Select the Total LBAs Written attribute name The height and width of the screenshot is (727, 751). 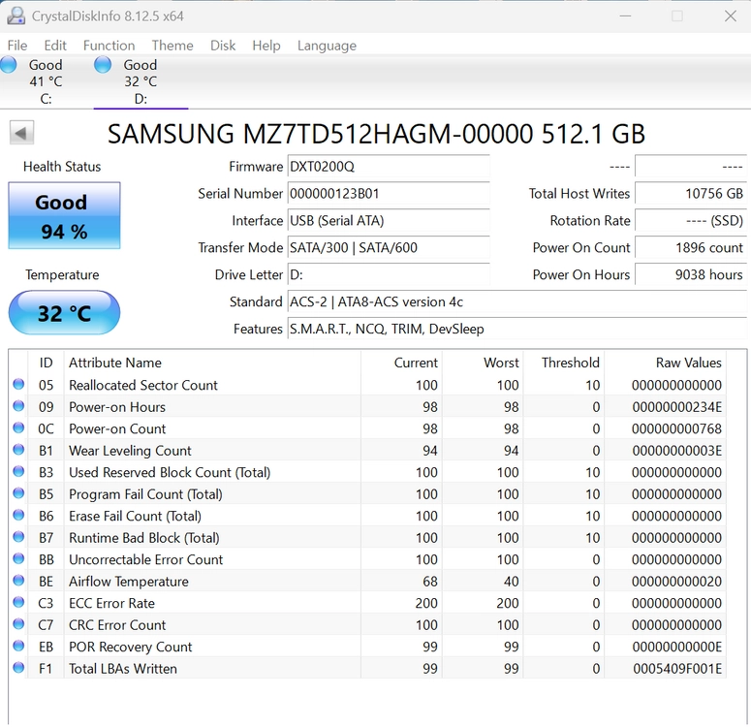(123, 669)
